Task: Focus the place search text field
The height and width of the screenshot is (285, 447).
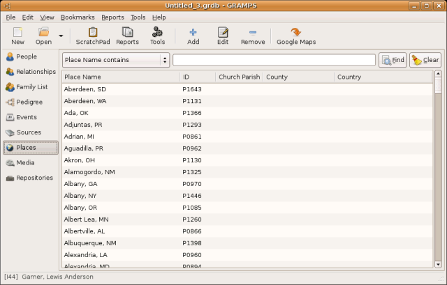Action: 274,60
